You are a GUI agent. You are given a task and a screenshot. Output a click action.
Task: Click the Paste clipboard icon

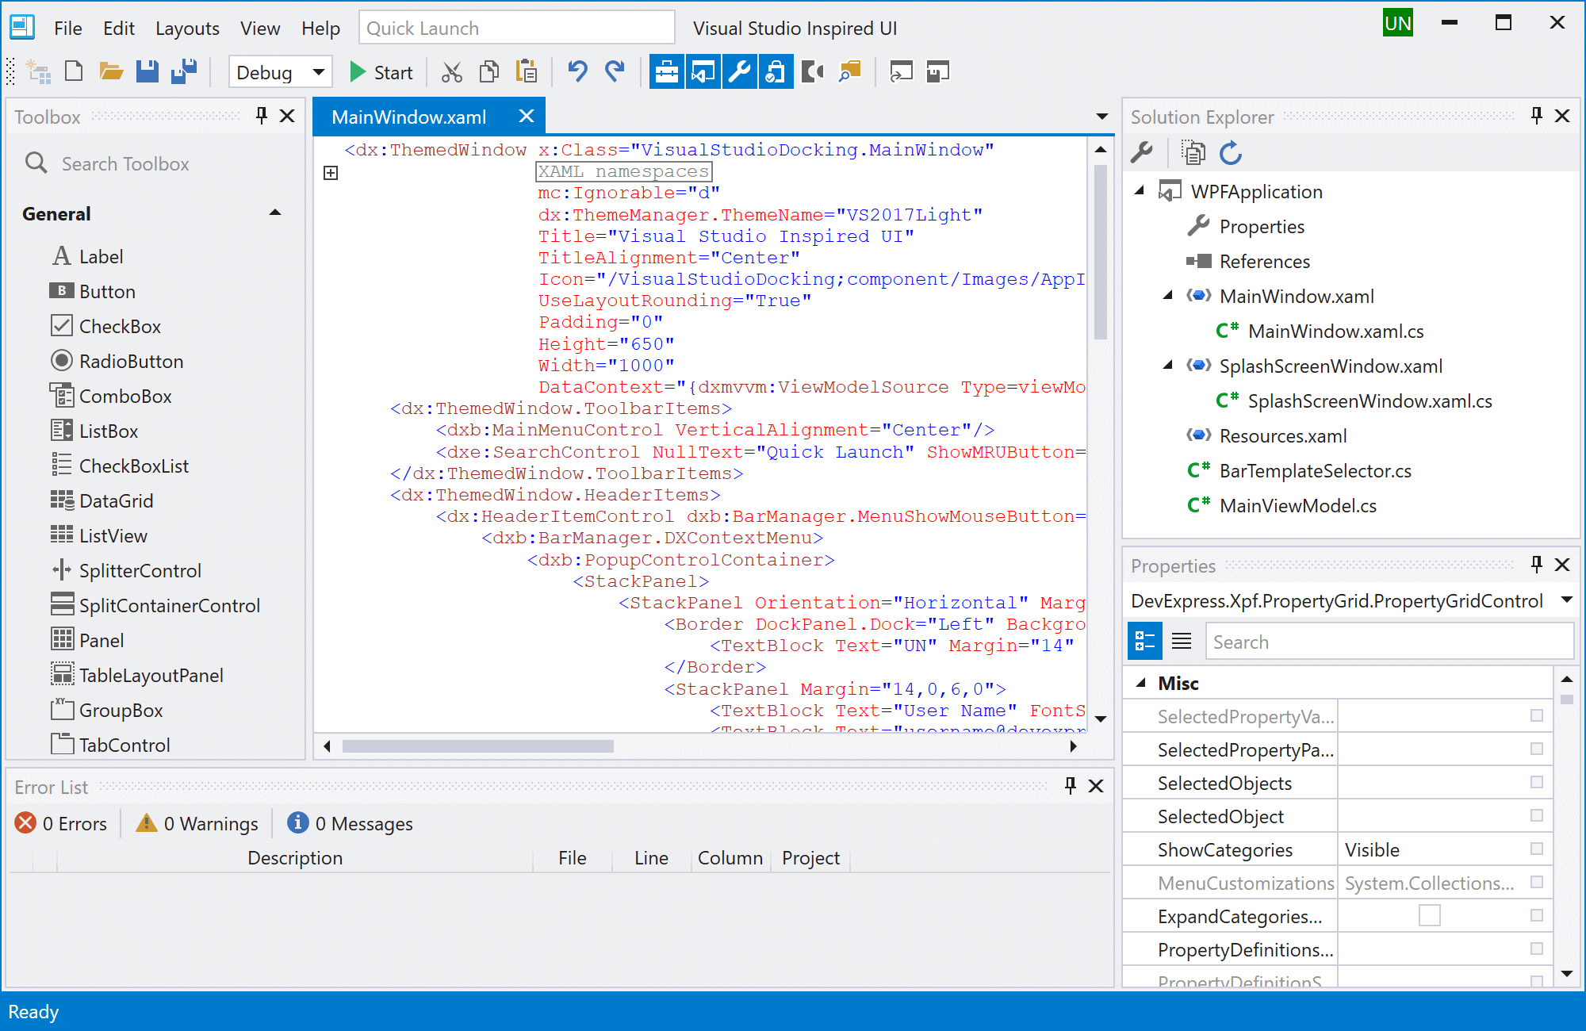(x=527, y=72)
